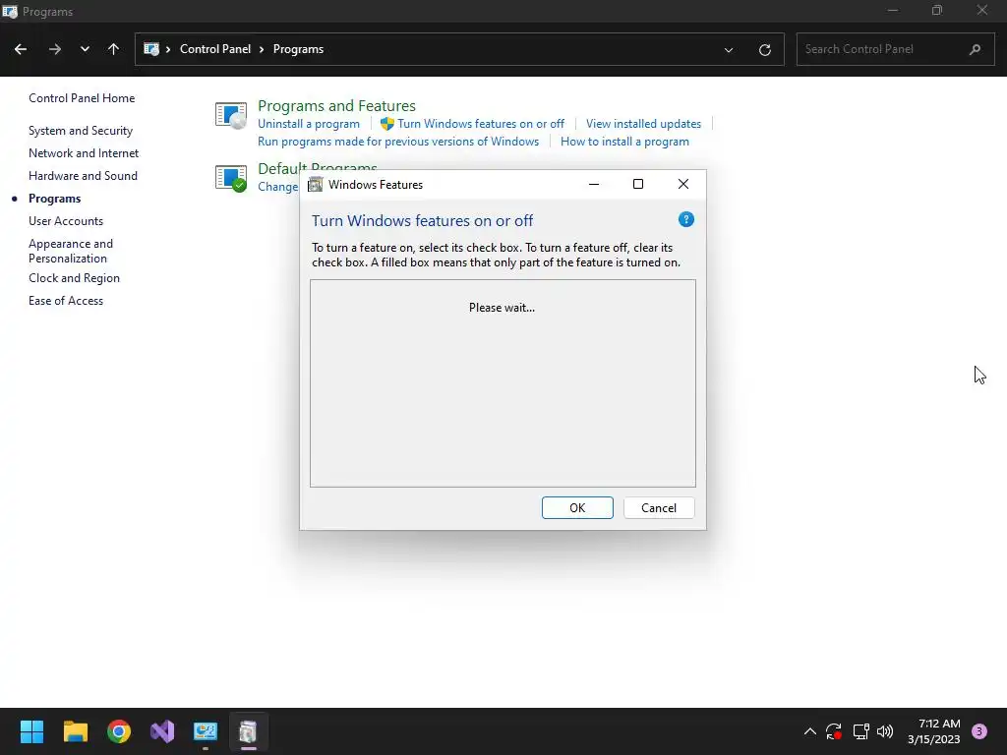Maximize the Windows Features dialog
Viewport: 1007px width, 755px height.
click(x=637, y=184)
